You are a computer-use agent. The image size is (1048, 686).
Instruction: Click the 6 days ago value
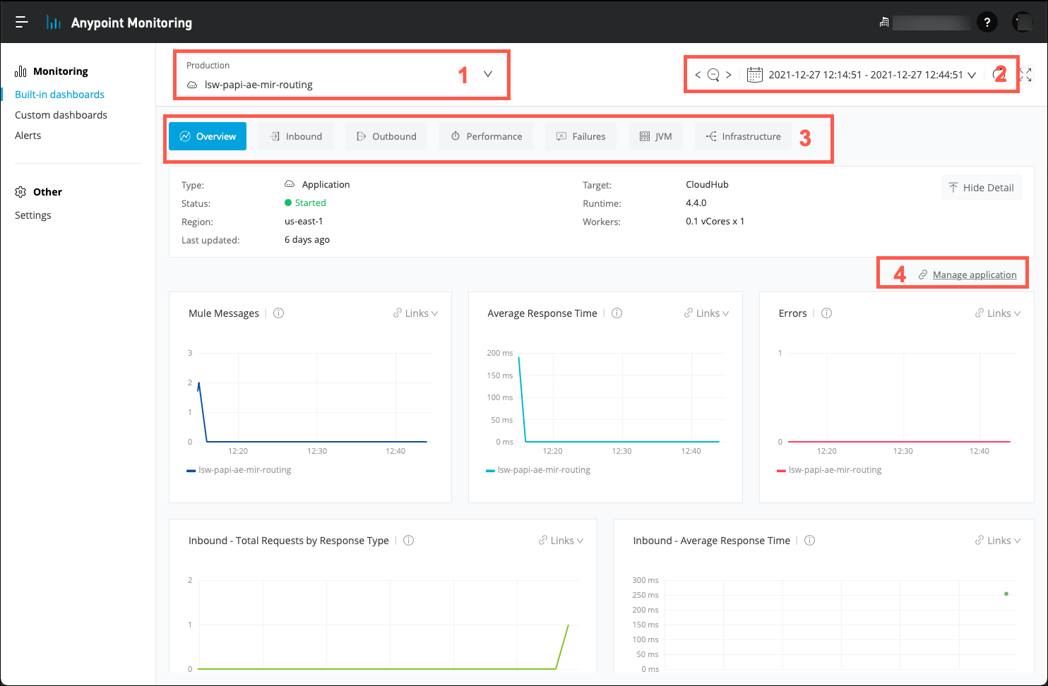point(307,240)
